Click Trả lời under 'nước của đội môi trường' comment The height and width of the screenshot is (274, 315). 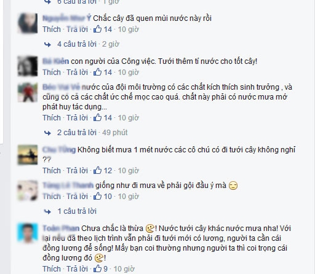(77, 117)
